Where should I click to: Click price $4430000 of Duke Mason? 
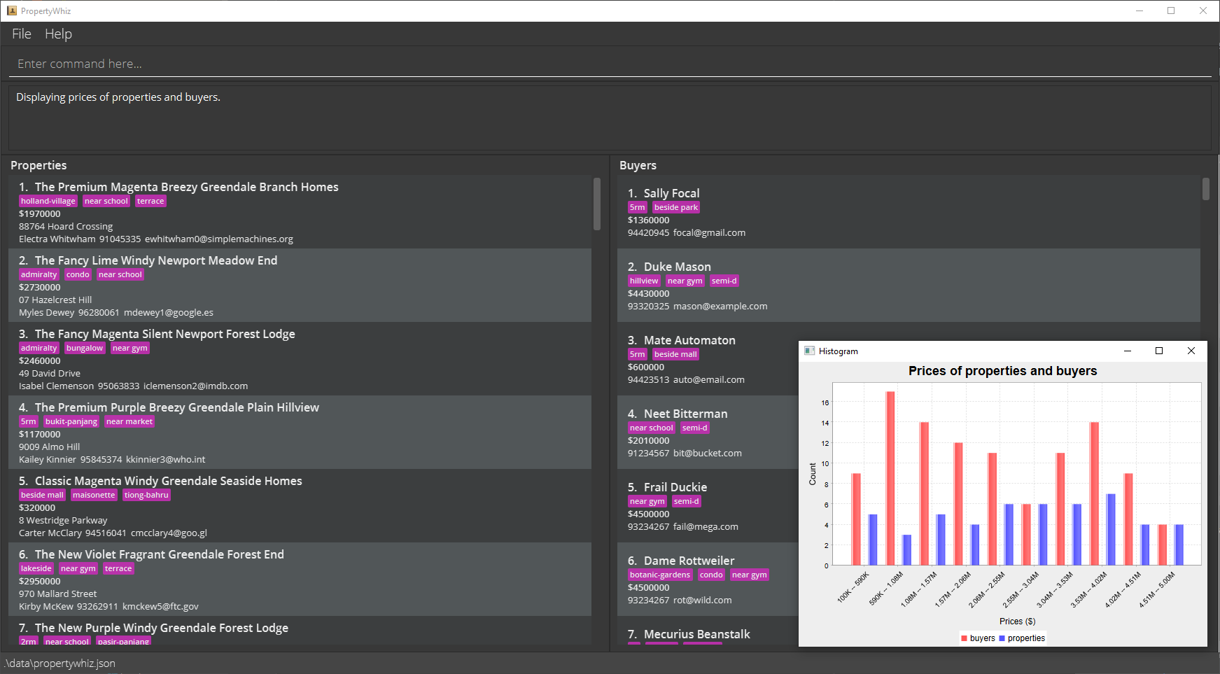(x=649, y=293)
